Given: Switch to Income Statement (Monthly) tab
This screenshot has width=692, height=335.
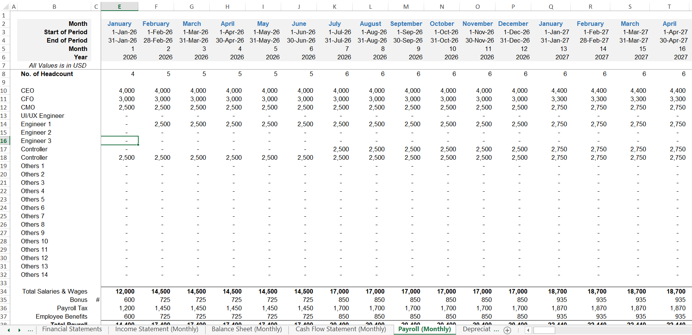Looking at the screenshot, I should [157, 329].
